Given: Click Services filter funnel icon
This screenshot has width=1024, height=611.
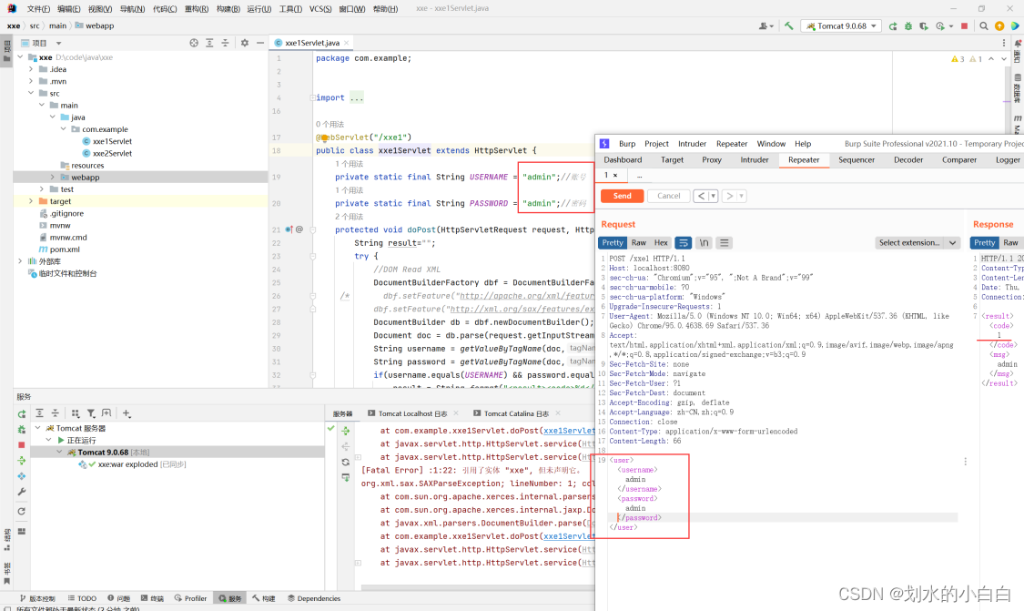Looking at the screenshot, I should [x=91, y=413].
